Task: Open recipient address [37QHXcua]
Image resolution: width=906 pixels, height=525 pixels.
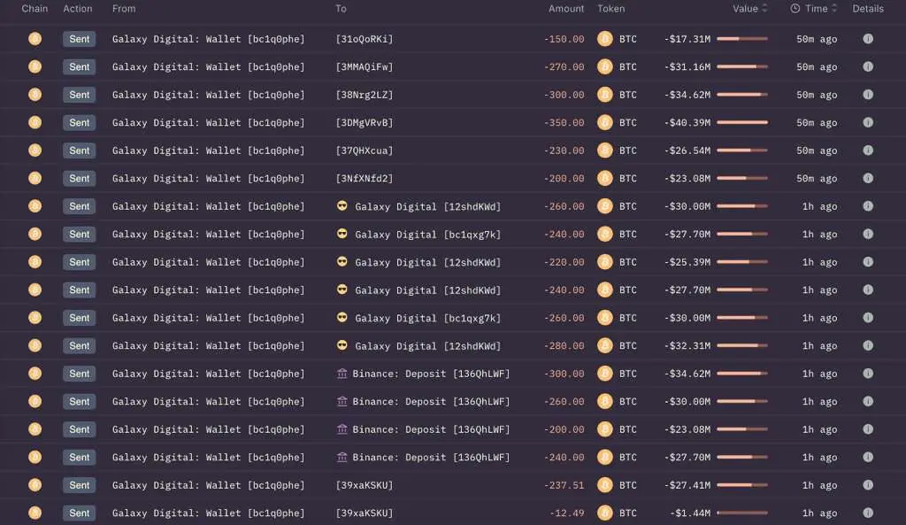Action: point(364,151)
